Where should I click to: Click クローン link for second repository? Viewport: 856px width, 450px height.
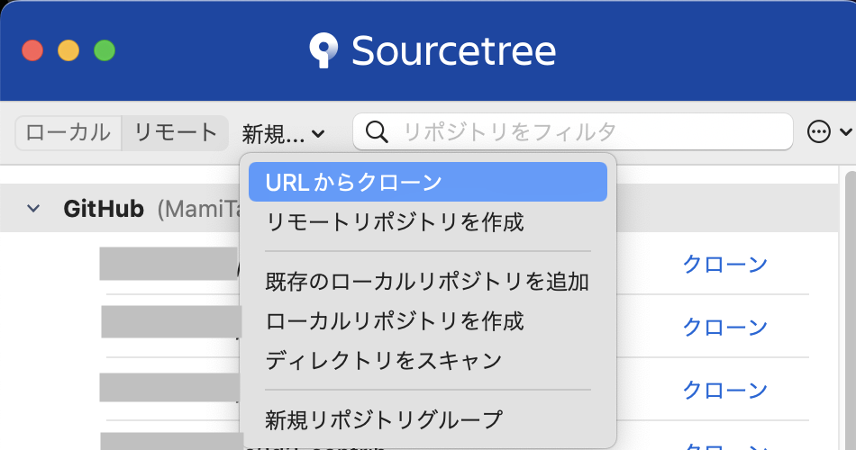click(724, 327)
